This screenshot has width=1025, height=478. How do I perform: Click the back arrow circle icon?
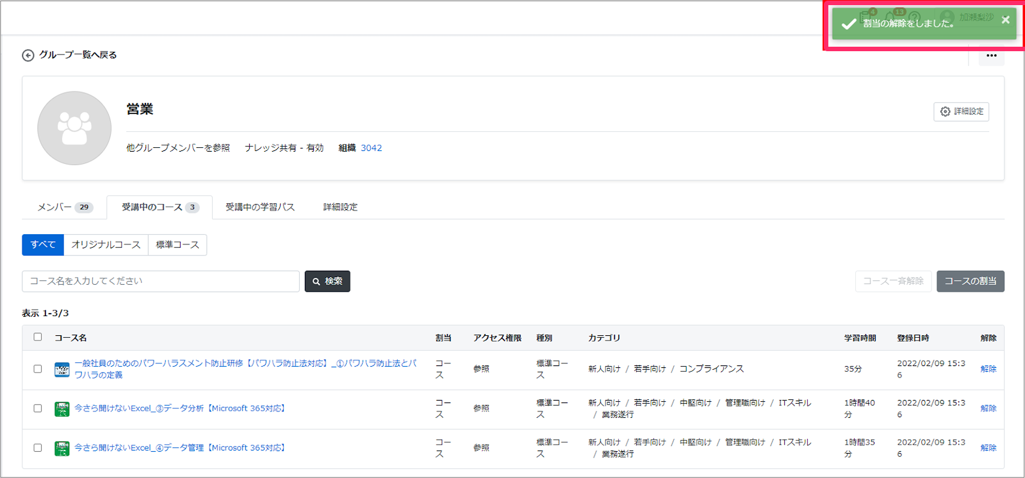[28, 56]
